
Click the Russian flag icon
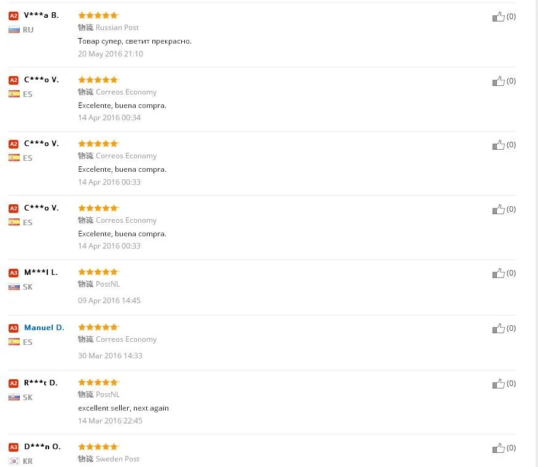coord(14,29)
